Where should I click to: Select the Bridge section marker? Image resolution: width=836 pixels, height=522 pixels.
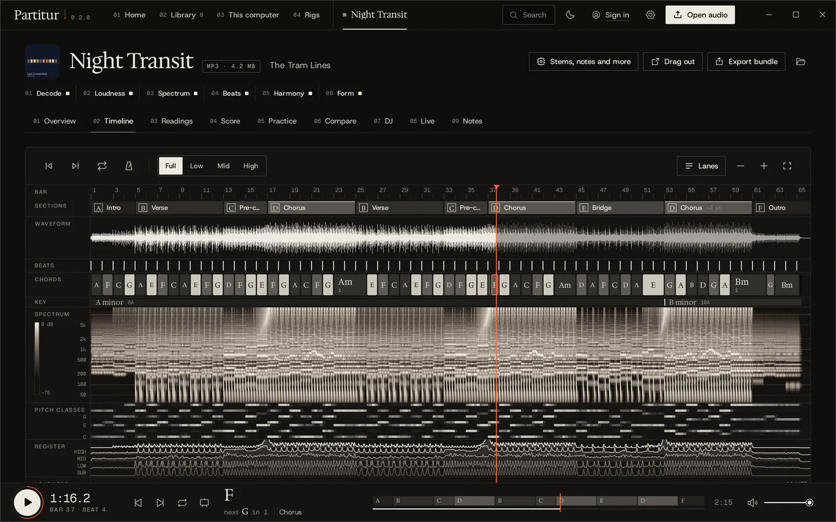(x=619, y=208)
